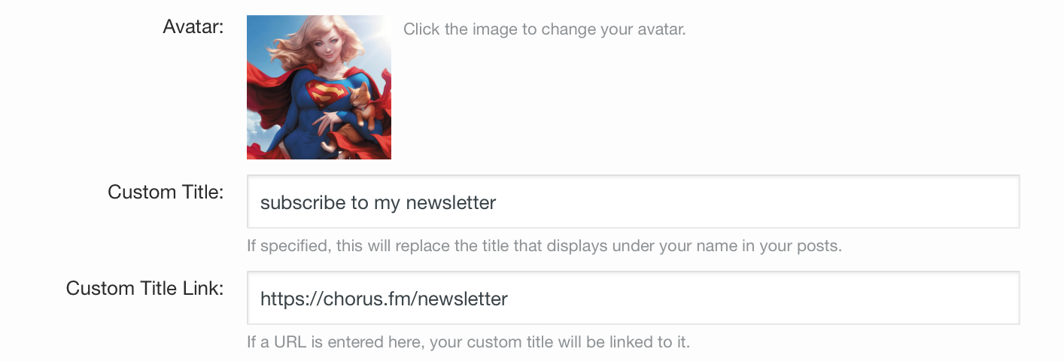Select the "Custom Title:" label
This screenshot has width=1064, height=361.
166,192
